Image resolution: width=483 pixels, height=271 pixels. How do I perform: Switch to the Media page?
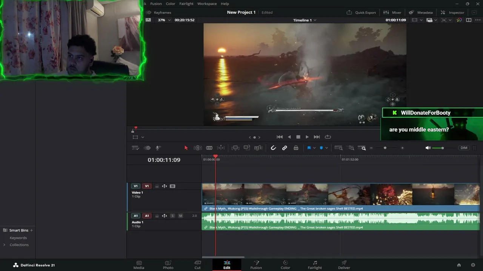pos(139,265)
